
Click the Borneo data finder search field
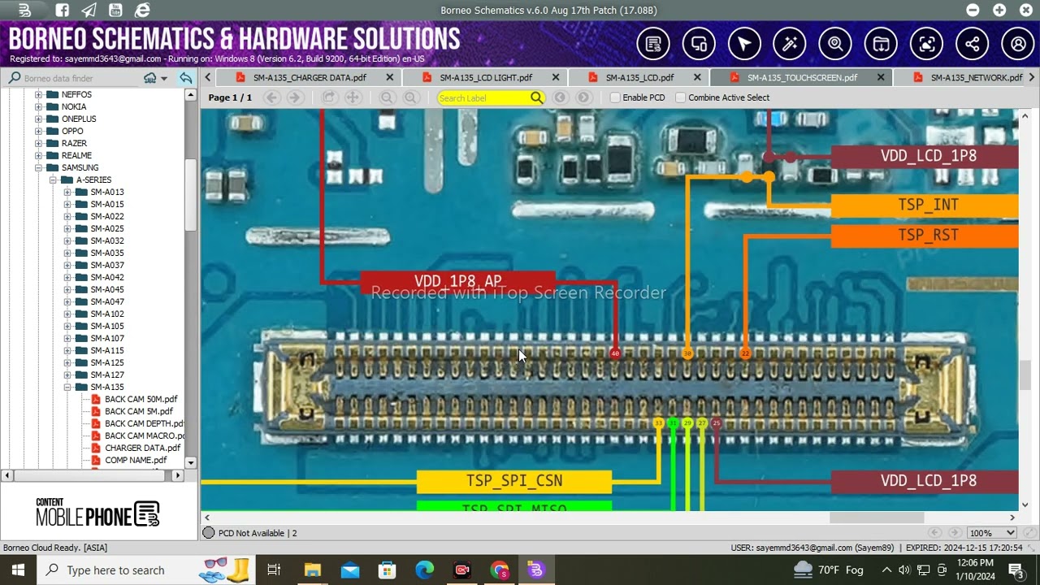(81, 78)
